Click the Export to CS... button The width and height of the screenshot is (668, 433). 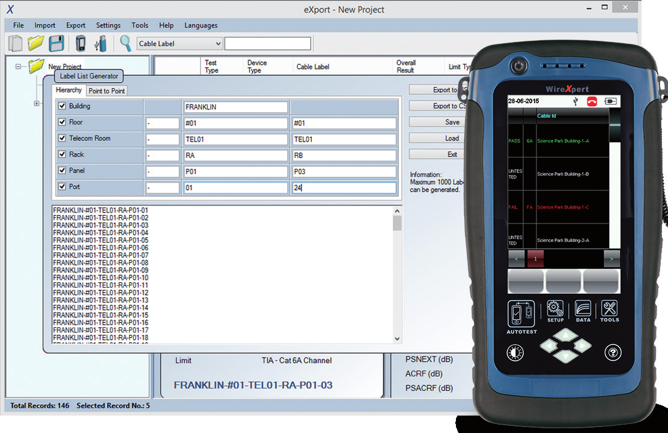pyautogui.click(x=438, y=106)
